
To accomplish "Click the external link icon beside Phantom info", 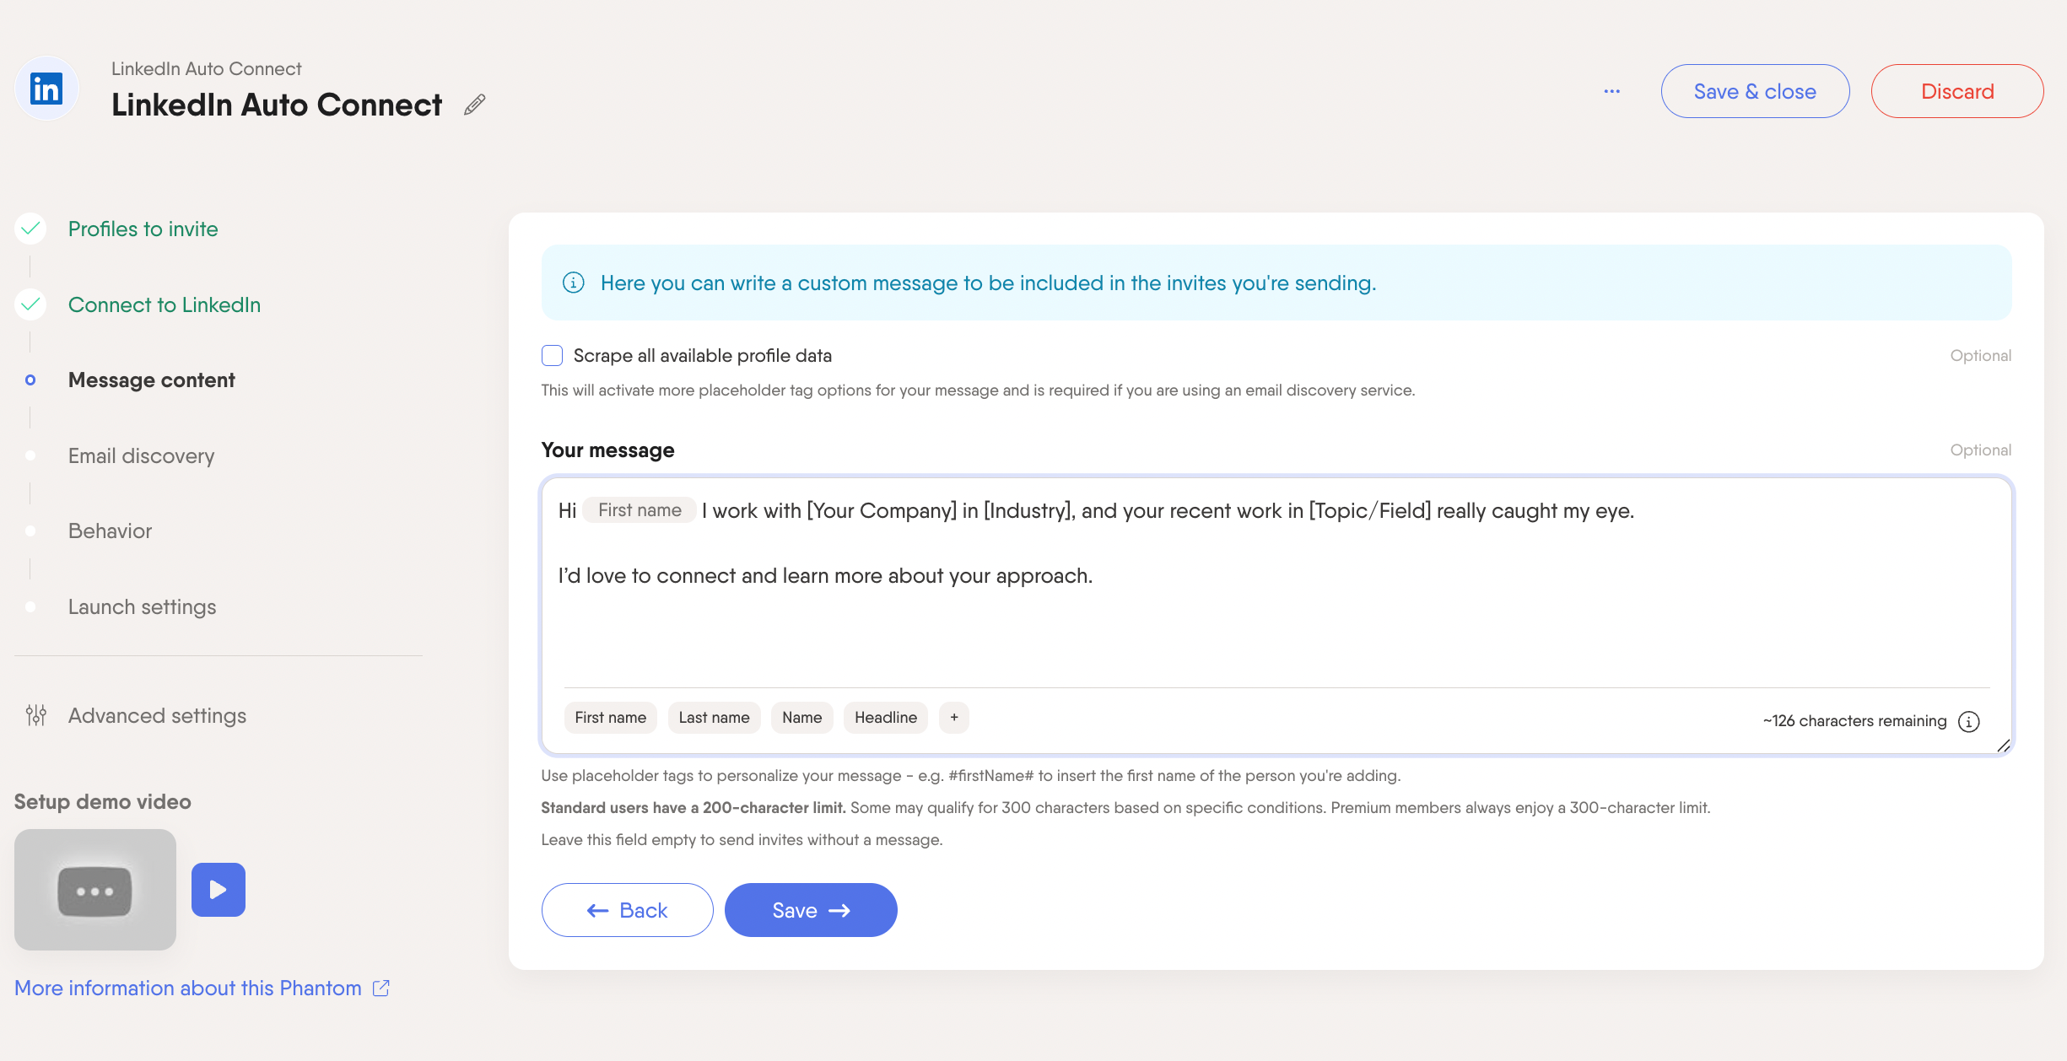I will (381, 988).
